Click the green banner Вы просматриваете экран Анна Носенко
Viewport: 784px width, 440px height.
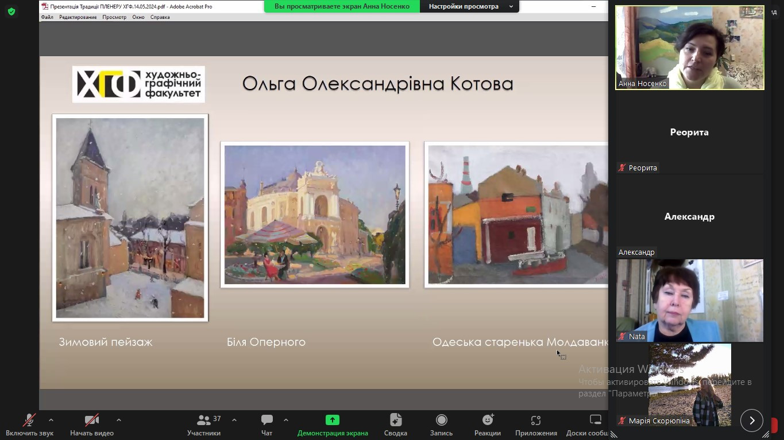pos(342,6)
